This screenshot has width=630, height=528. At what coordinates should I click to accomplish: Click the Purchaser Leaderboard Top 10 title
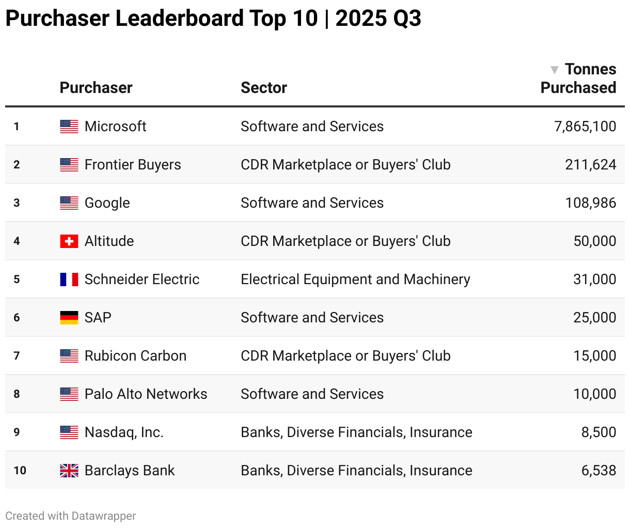coord(213,19)
